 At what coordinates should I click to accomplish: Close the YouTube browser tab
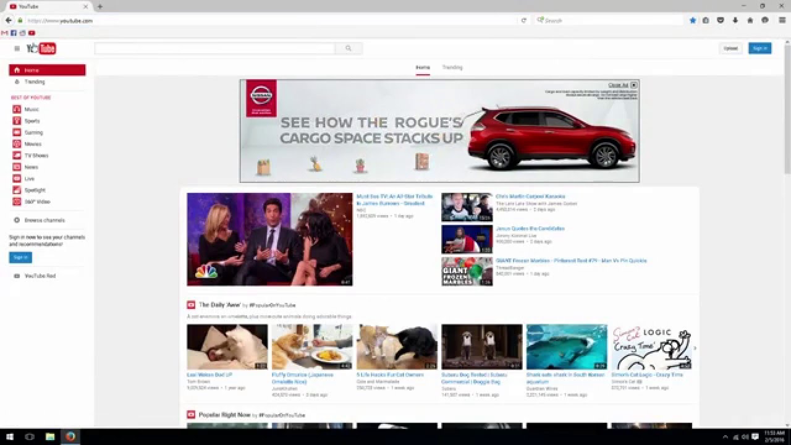click(x=87, y=6)
